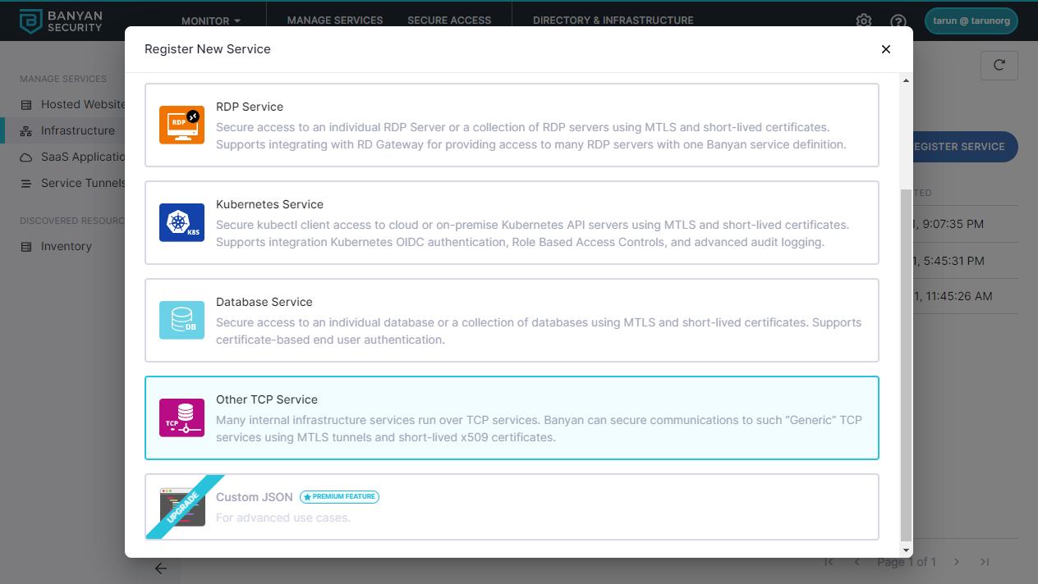Click the Custom JSON upgrade thumbnail icon

click(x=181, y=507)
